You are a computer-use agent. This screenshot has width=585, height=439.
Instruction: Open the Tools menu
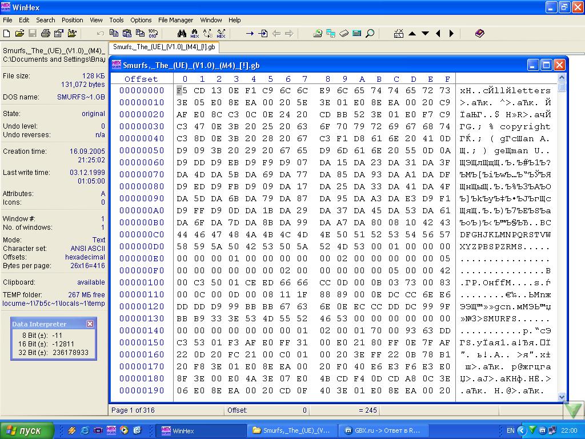[117, 20]
